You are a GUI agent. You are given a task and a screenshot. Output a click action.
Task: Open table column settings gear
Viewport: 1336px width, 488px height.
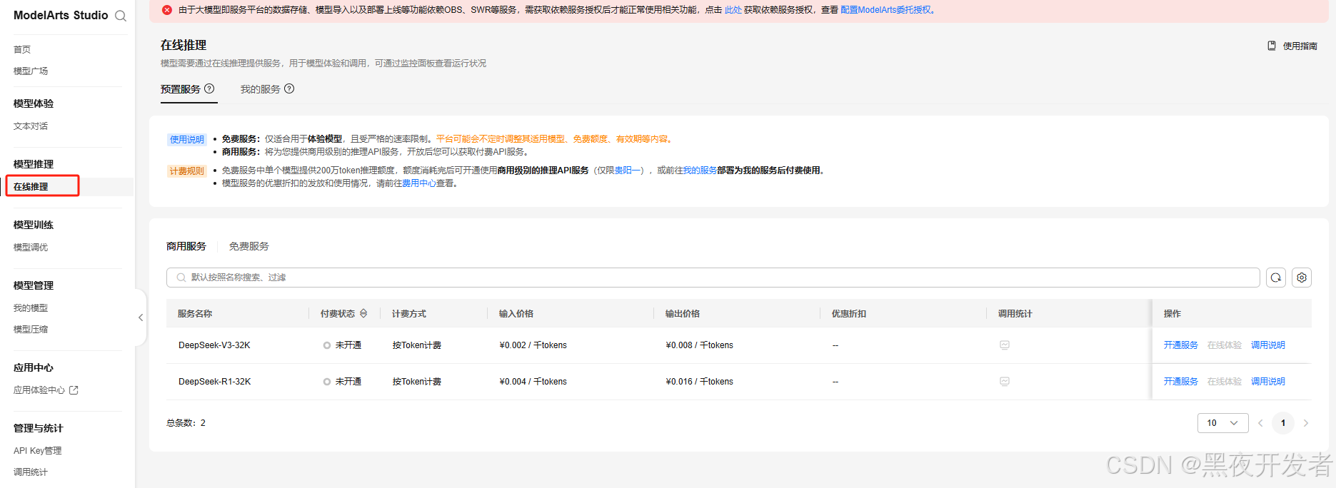[1302, 278]
